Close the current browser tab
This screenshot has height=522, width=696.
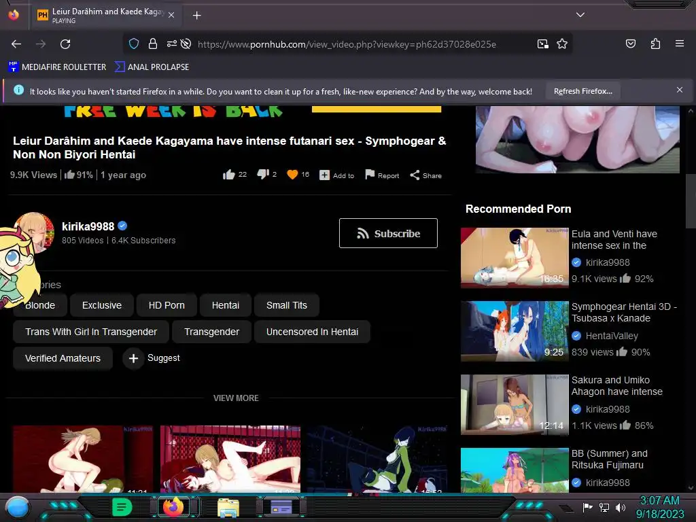point(171,15)
